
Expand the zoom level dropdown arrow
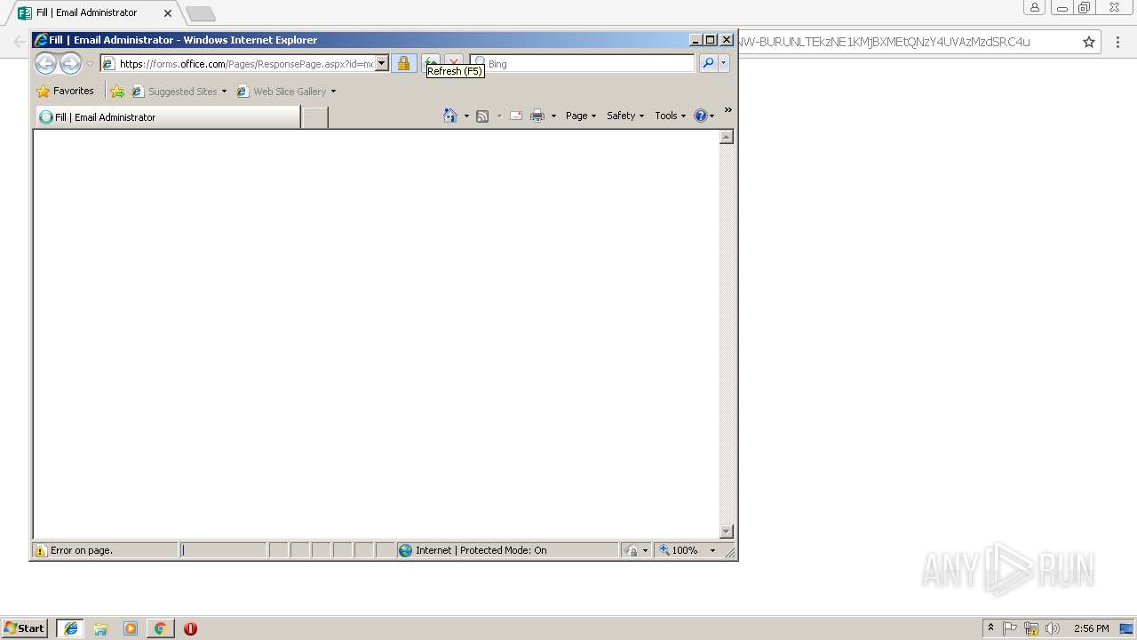point(712,550)
